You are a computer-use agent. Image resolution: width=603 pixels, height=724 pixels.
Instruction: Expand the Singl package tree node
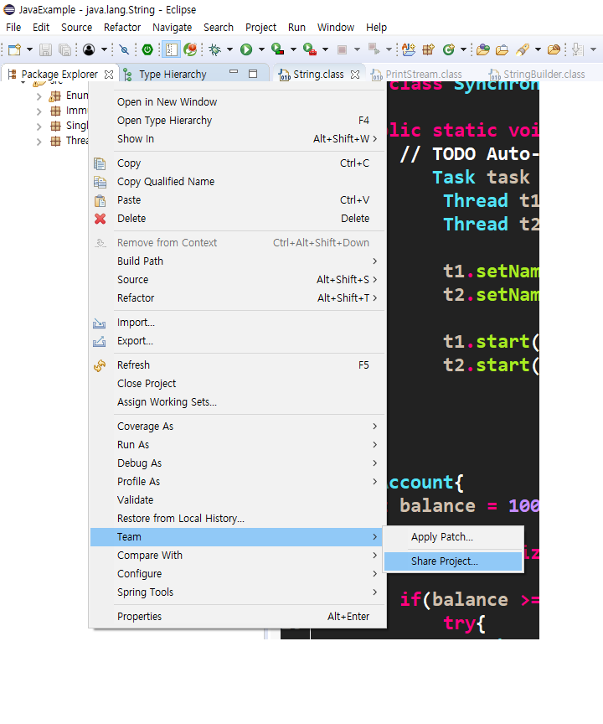(x=39, y=127)
